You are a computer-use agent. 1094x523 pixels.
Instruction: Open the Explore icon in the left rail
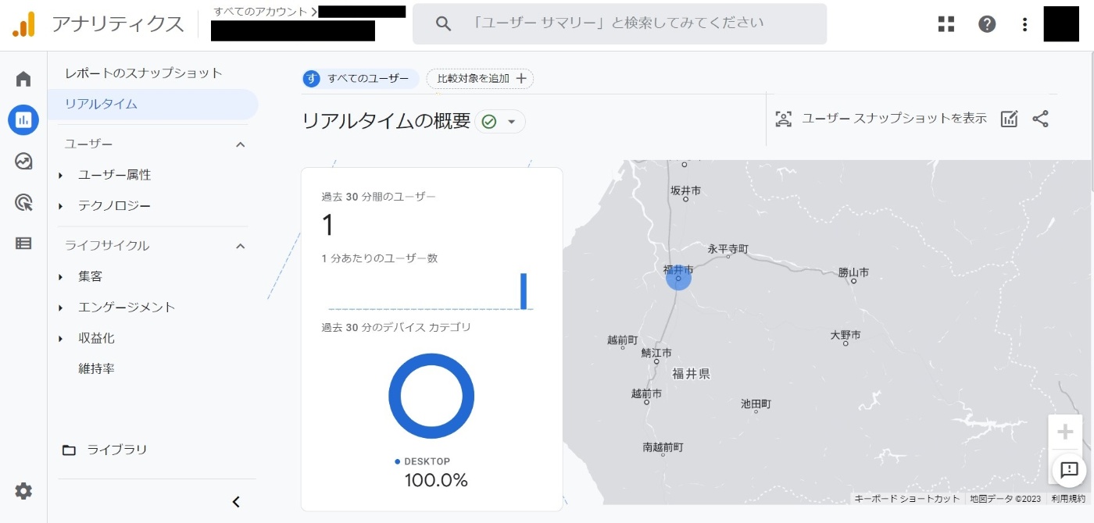[23, 162]
